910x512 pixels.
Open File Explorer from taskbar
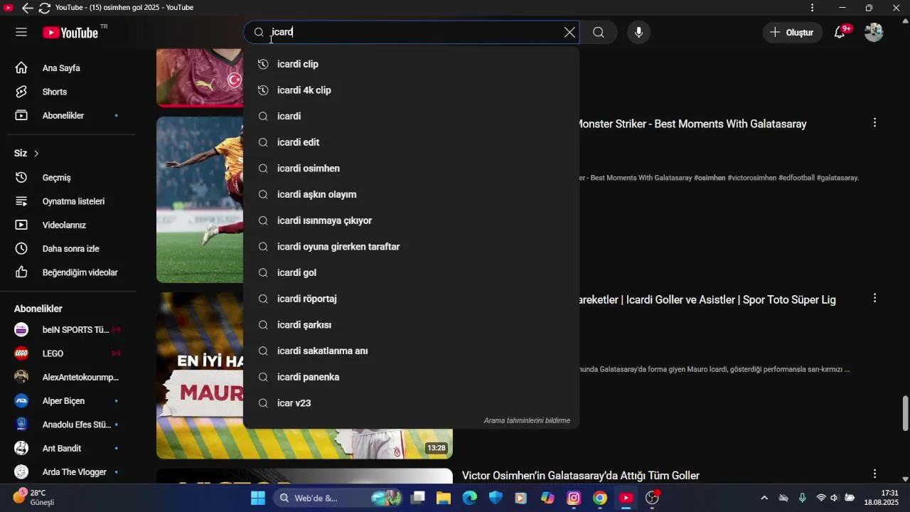click(444, 498)
